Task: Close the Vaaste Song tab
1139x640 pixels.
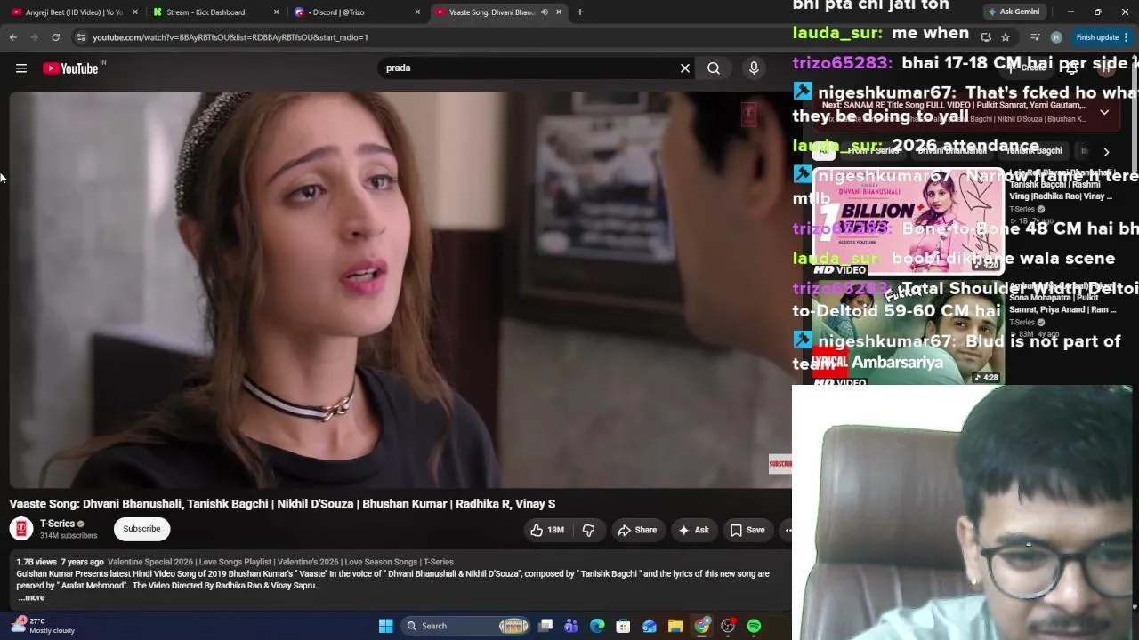Action: pos(559,12)
